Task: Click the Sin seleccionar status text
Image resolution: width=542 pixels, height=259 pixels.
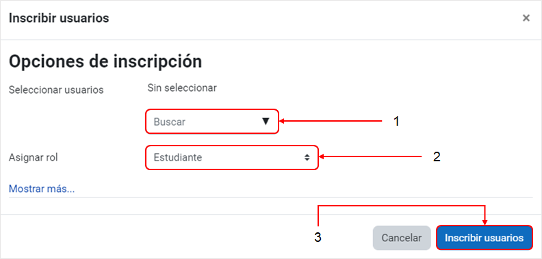Action: [x=182, y=87]
